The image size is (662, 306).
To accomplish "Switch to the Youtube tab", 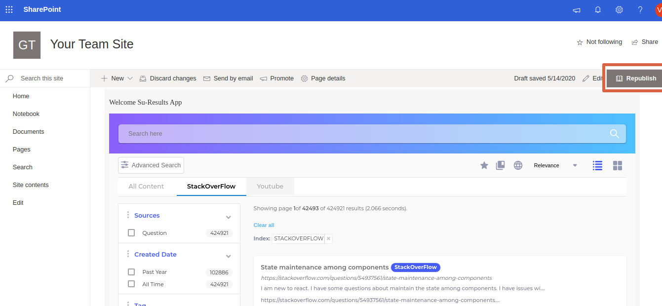I will 270,187.
